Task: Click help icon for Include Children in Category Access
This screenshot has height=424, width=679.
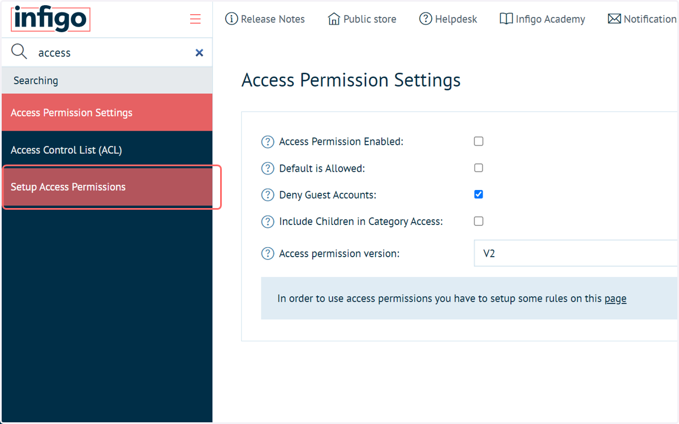Action: (268, 222)
